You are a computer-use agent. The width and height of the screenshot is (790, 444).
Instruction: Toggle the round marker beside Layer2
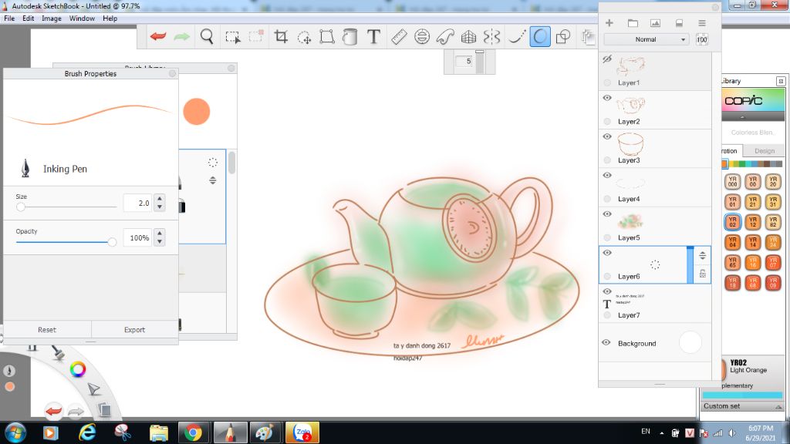point(607,121)
